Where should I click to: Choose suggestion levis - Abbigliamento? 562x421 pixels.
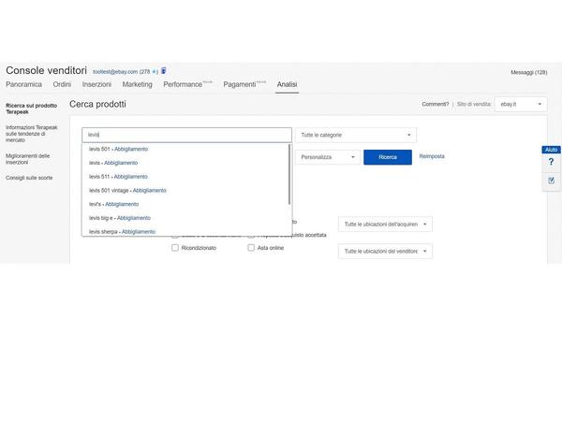pos(113,163)
